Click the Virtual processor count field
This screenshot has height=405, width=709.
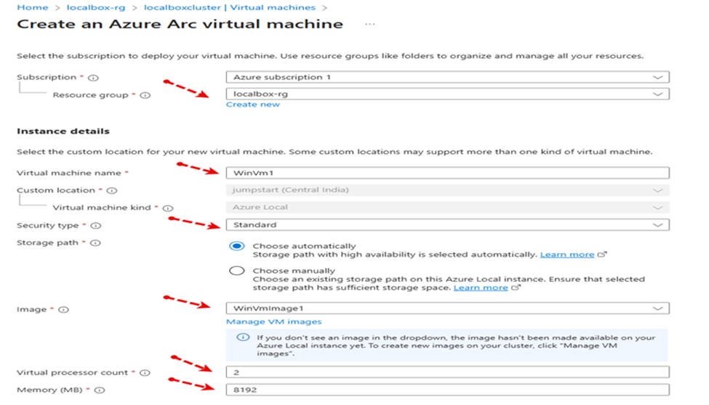(448, 372)
